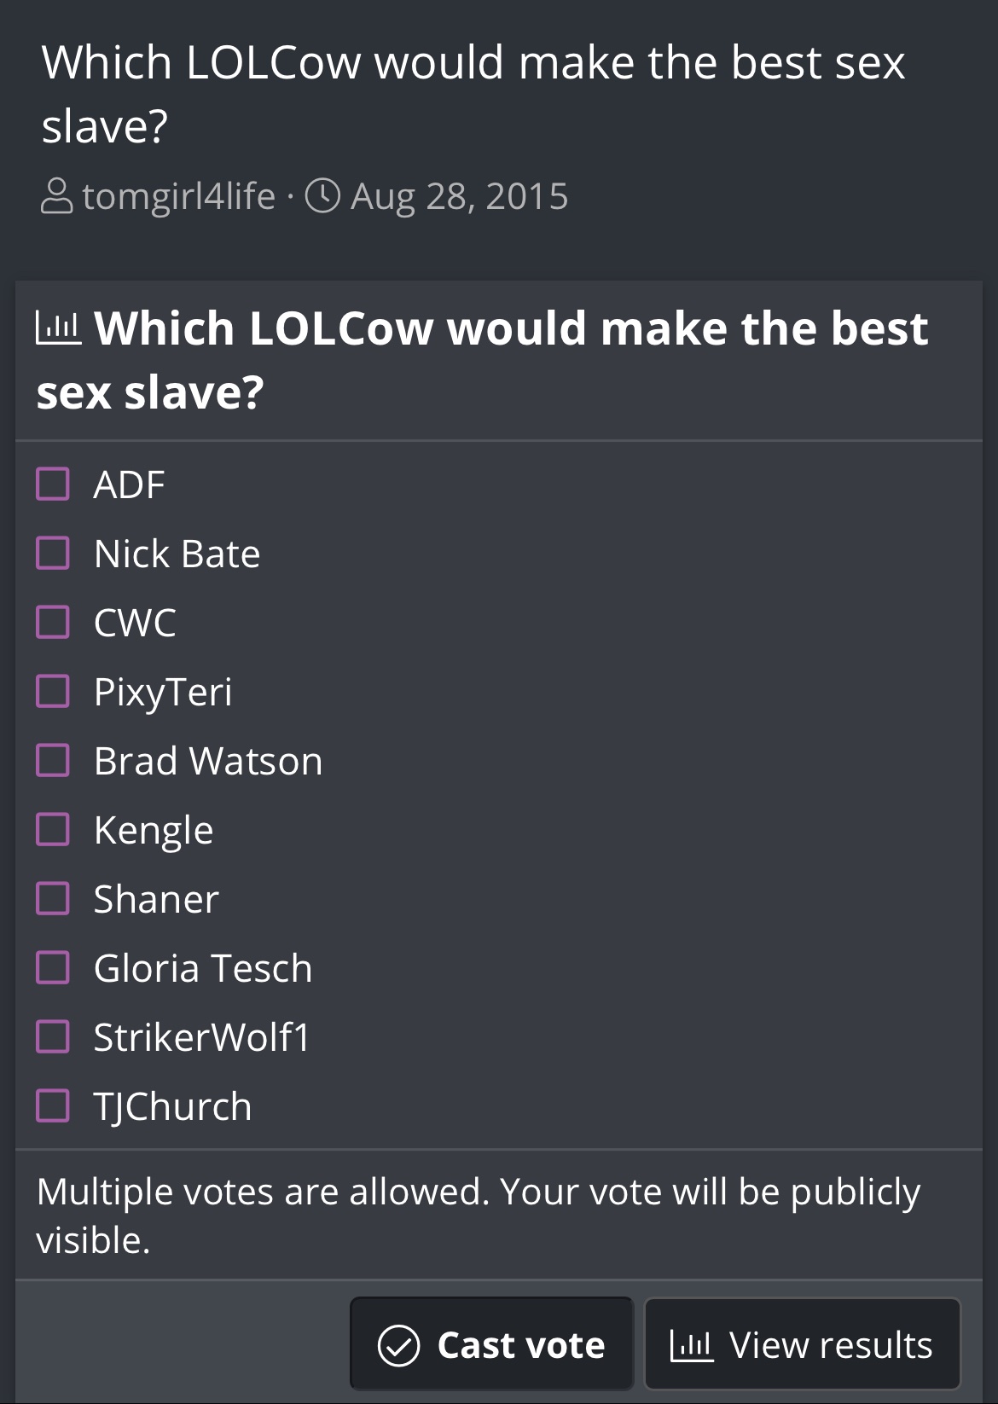Viewport: 998px width, 1404px height.
Task: Click the bar chart icon on View results
Action: (x=692, y=1345)
